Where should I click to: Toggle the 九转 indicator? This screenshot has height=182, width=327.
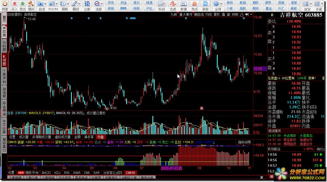pos(174,15)
